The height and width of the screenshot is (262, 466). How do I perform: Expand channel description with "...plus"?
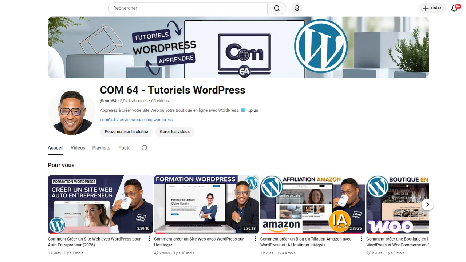coord(253,110)
